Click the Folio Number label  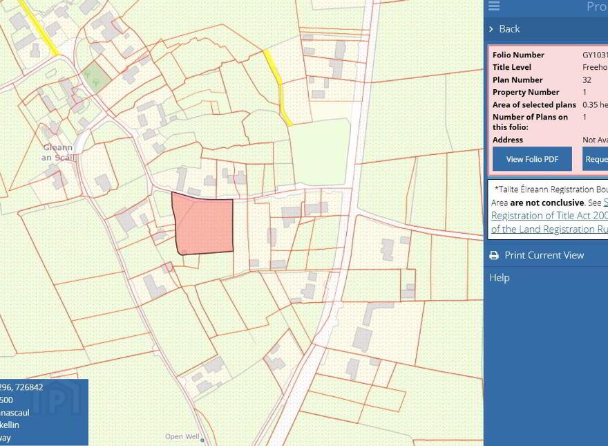(518, 55)
